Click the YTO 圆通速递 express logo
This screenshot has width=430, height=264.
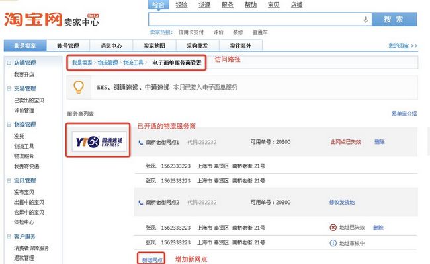point(99,141)
